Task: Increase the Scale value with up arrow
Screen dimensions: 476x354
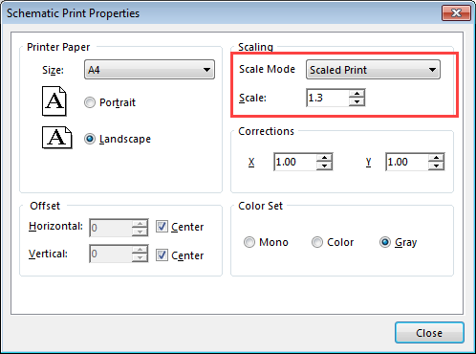Action: pyautogui.click(x=357, y=94)
